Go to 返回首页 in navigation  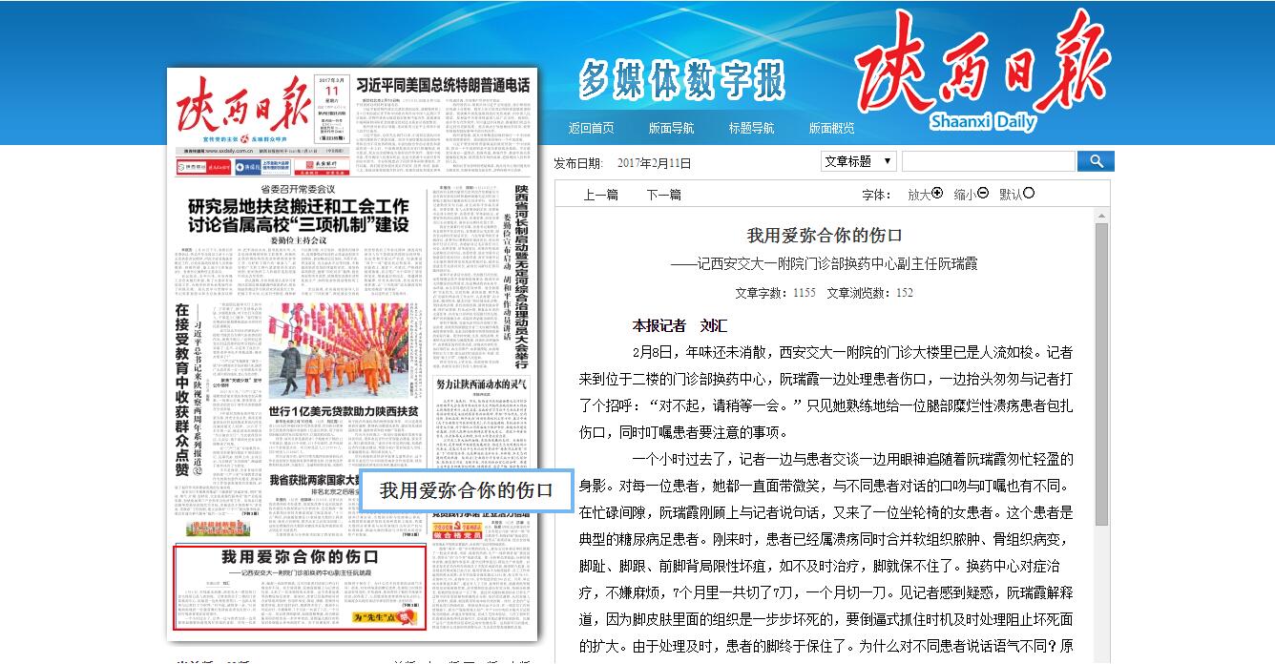[591, 128]
